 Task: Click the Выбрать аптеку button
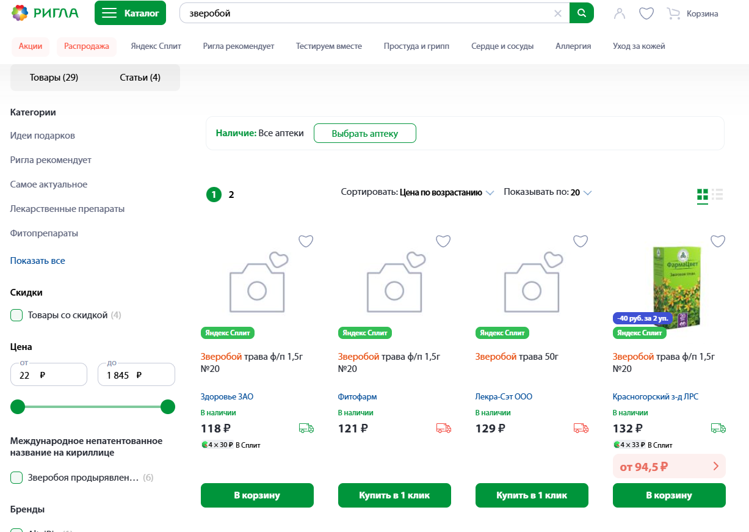point(364,133)
